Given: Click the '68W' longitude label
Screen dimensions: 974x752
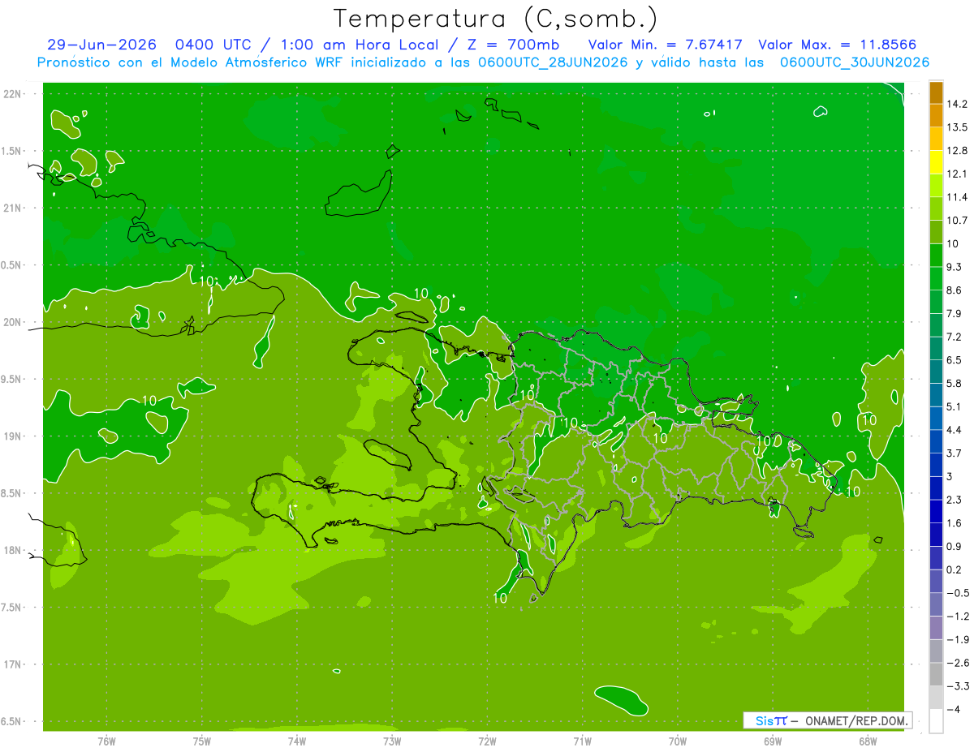Looking at the screenshot, I should pyautogui.click(x=868, y=741).
